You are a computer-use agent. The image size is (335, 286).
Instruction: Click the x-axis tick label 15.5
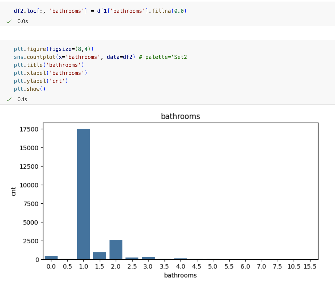point(310,266)
